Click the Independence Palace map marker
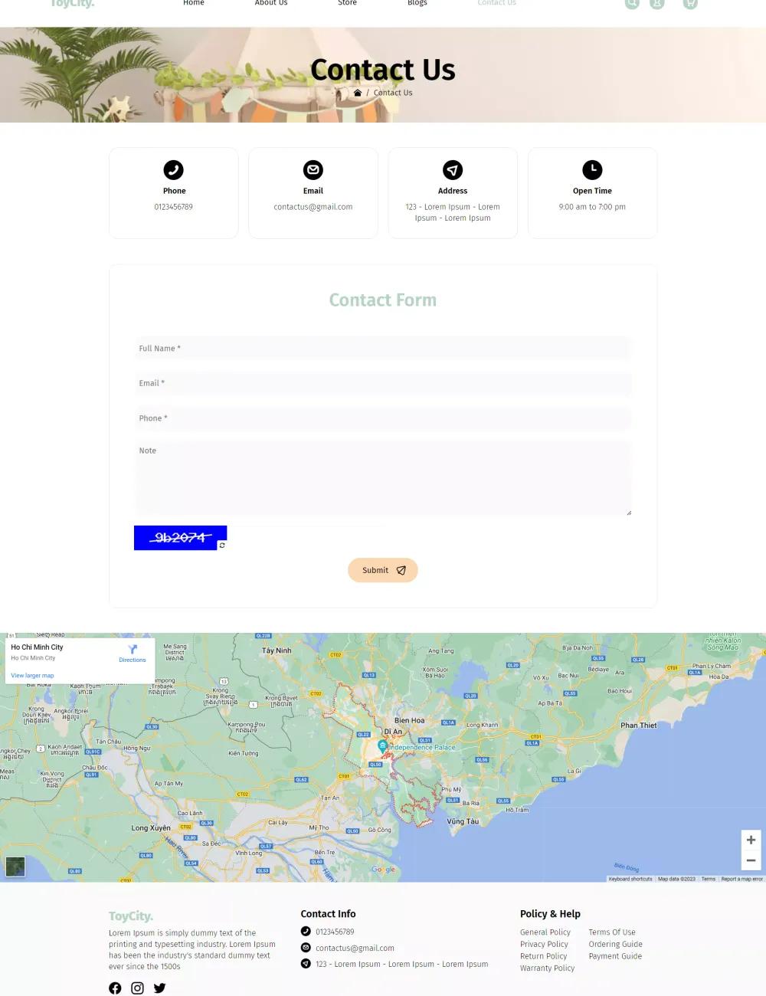766x996 pixels. [x=382, y=745]
